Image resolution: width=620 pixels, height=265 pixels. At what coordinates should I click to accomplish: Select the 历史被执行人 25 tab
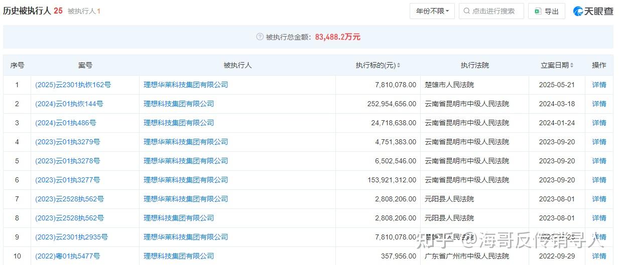click(33, 11)
